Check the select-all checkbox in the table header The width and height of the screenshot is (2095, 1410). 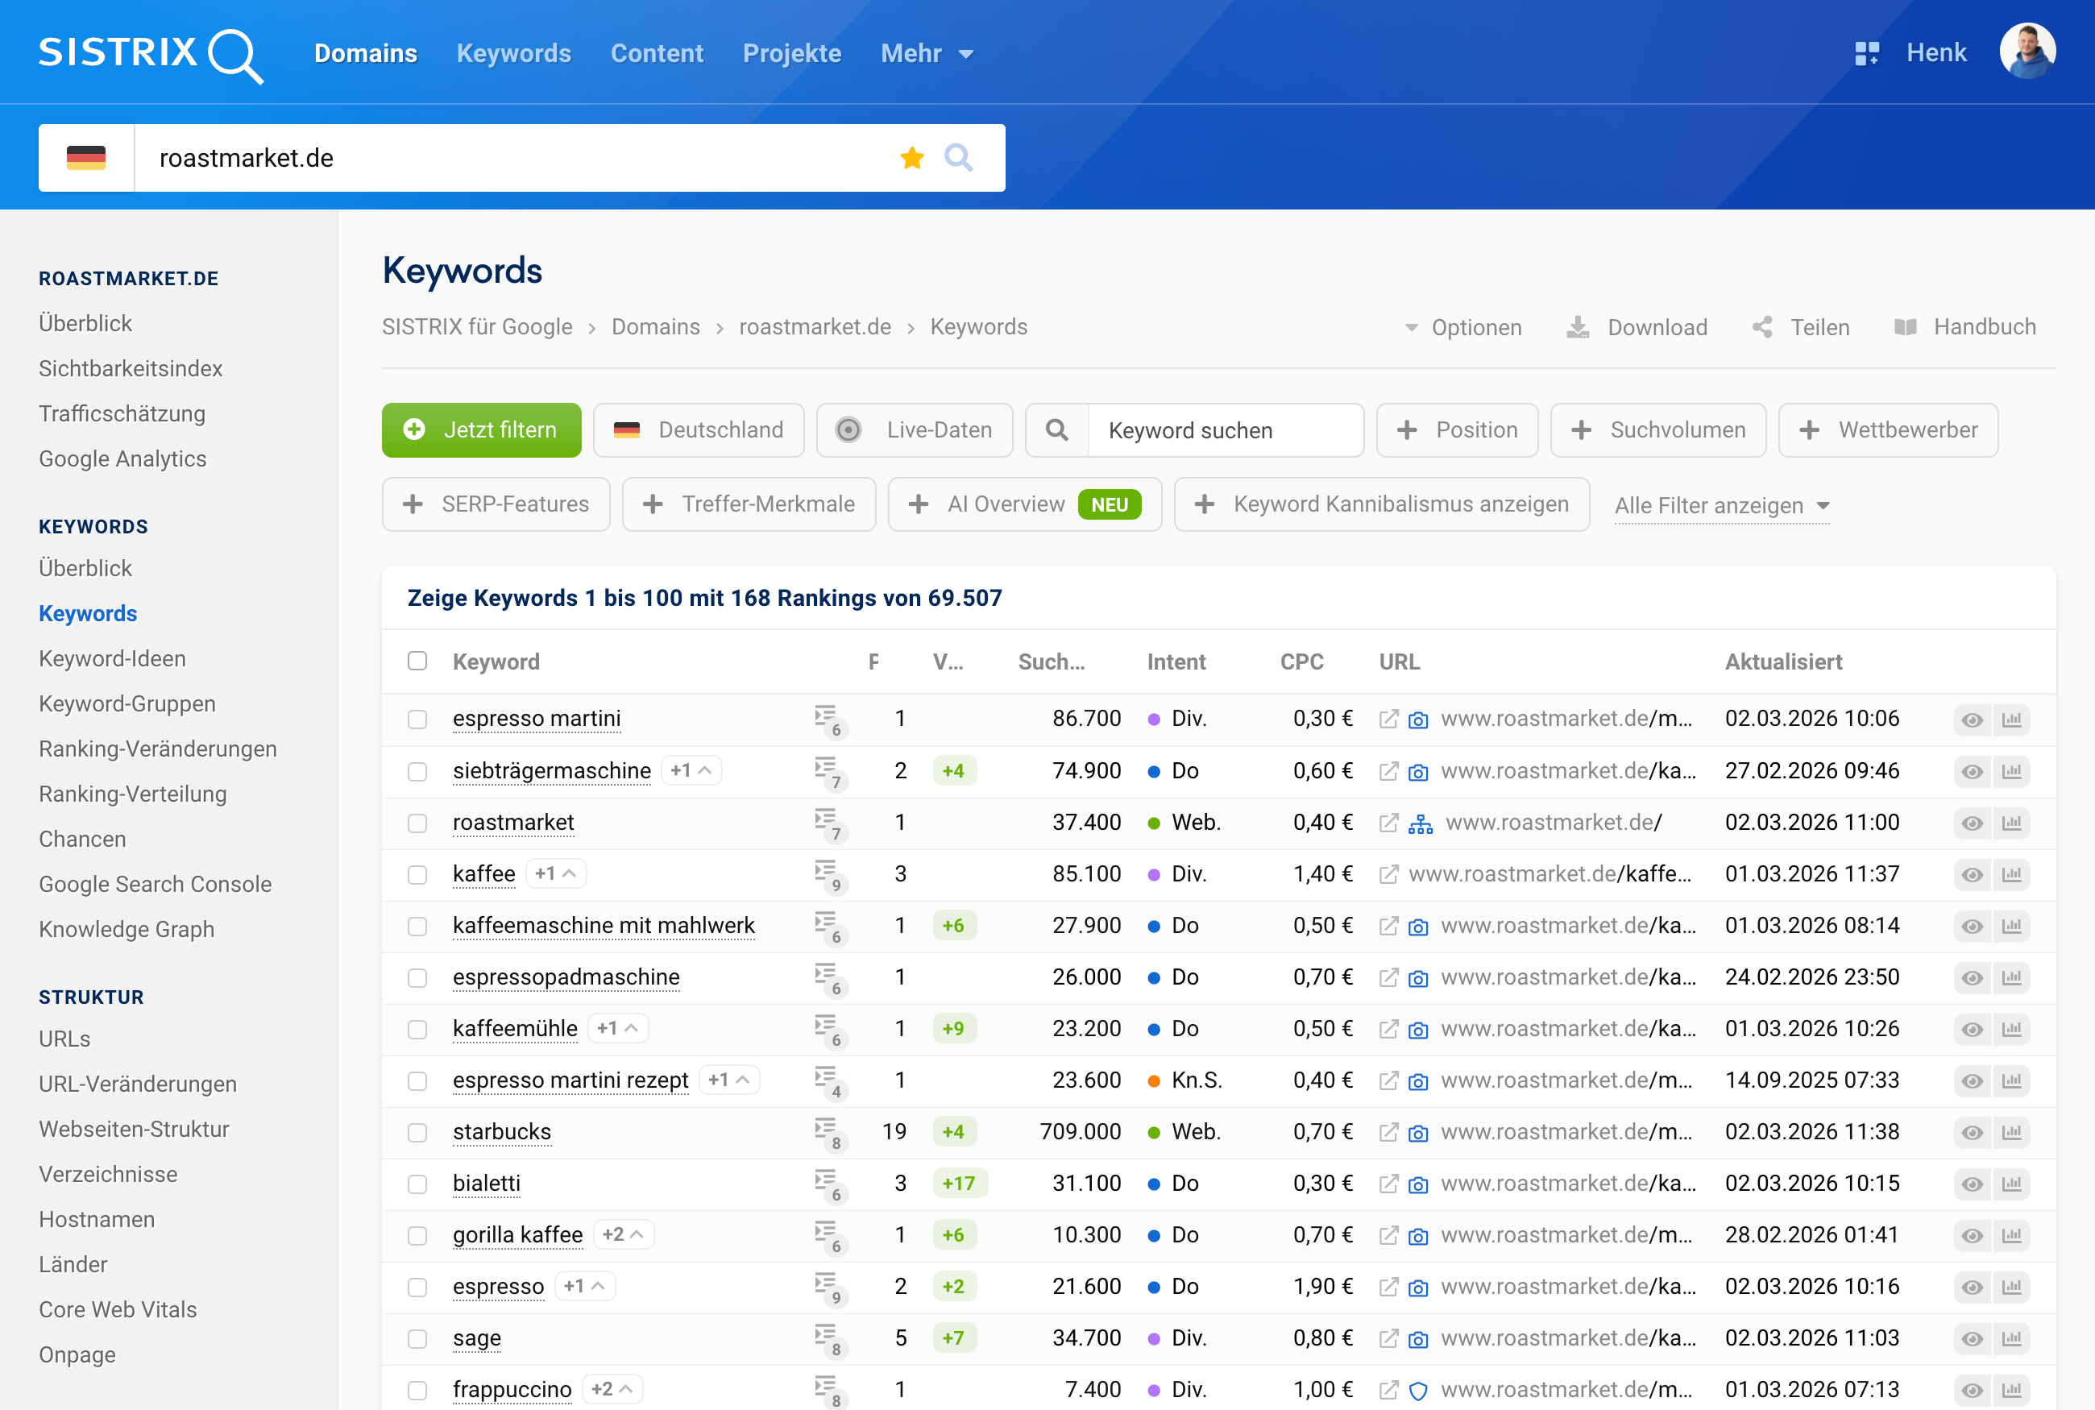pyautogui.click(x=418, y=661)
